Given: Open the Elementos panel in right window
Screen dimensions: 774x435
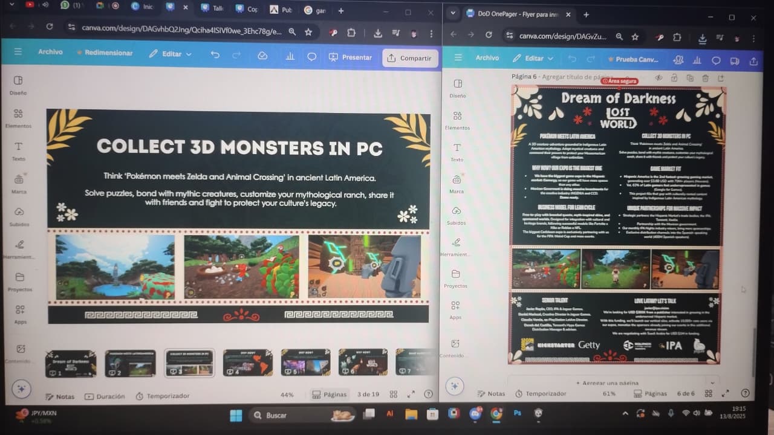Looking at the screenshot, I should click(457, 120).
